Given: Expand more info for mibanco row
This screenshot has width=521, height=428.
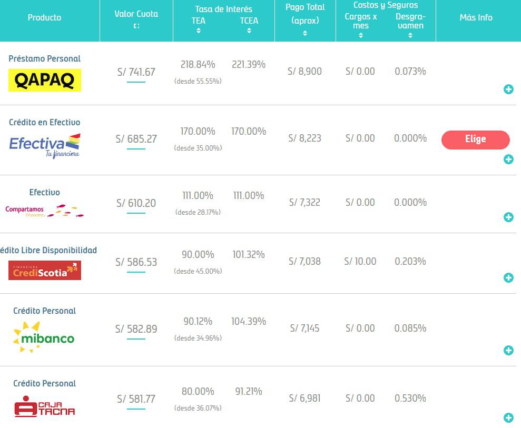Looking at the screenshot, I should pyautogui.click(x=508, y=350).
